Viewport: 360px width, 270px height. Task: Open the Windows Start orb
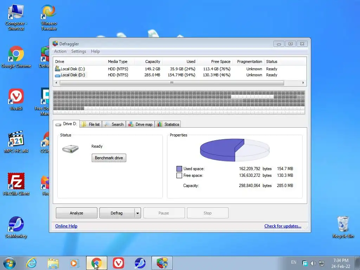pyautogui.click(x=9, y=263)
